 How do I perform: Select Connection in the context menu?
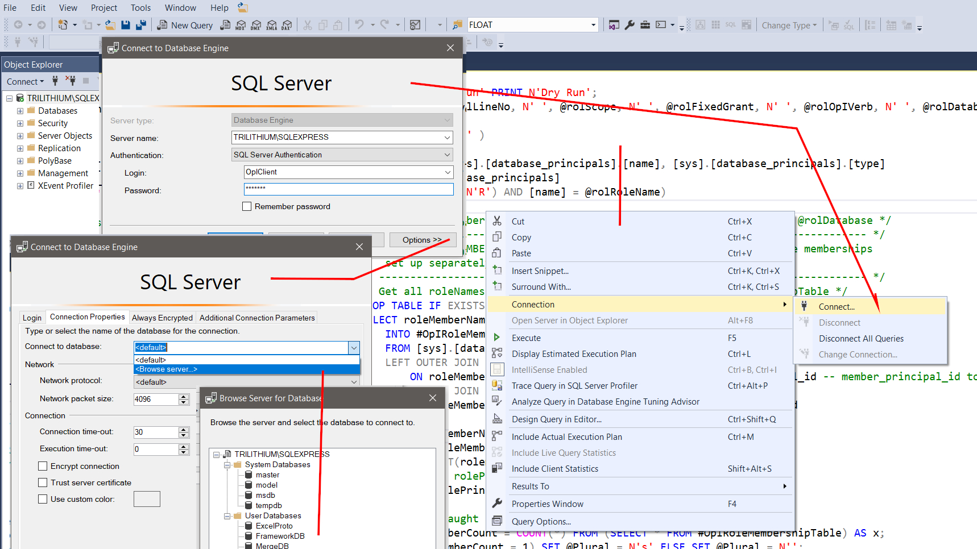[x=640, y=305]
